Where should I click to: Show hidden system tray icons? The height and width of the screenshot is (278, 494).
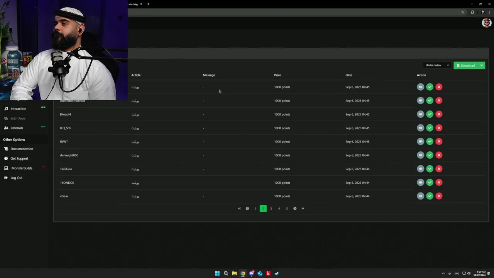coord(443,273)
